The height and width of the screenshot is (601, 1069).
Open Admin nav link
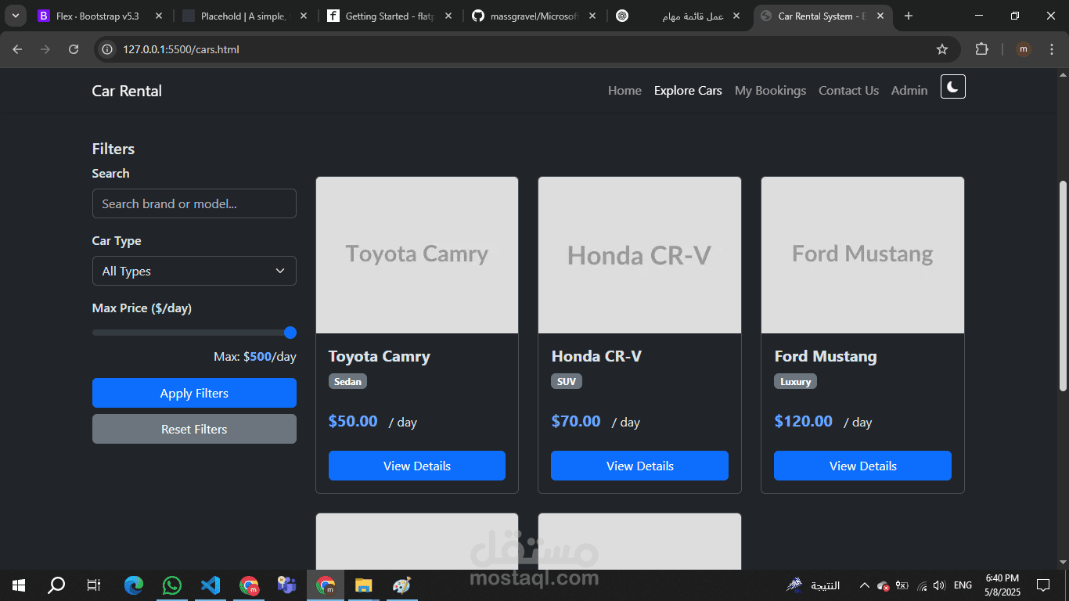(909, 91)
